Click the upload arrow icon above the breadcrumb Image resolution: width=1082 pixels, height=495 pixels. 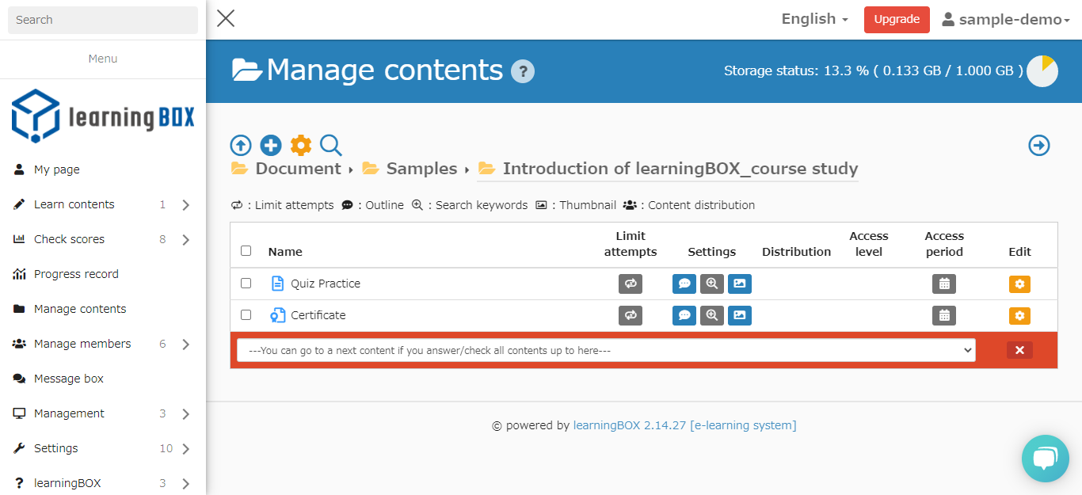[x=241, y=145]
